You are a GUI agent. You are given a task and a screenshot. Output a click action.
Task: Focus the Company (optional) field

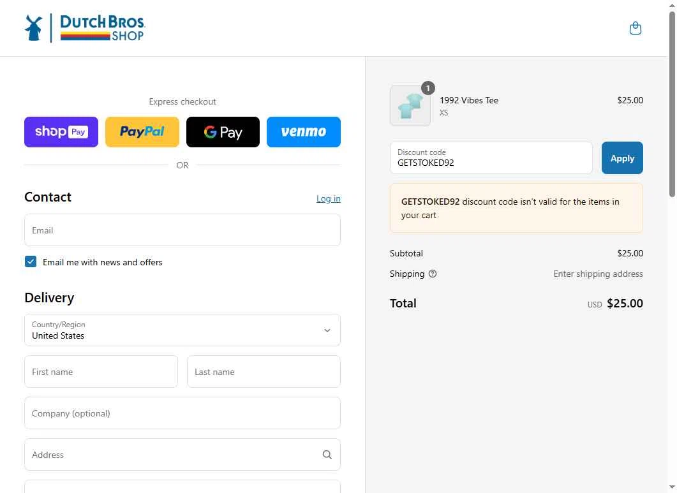[182, 413]
